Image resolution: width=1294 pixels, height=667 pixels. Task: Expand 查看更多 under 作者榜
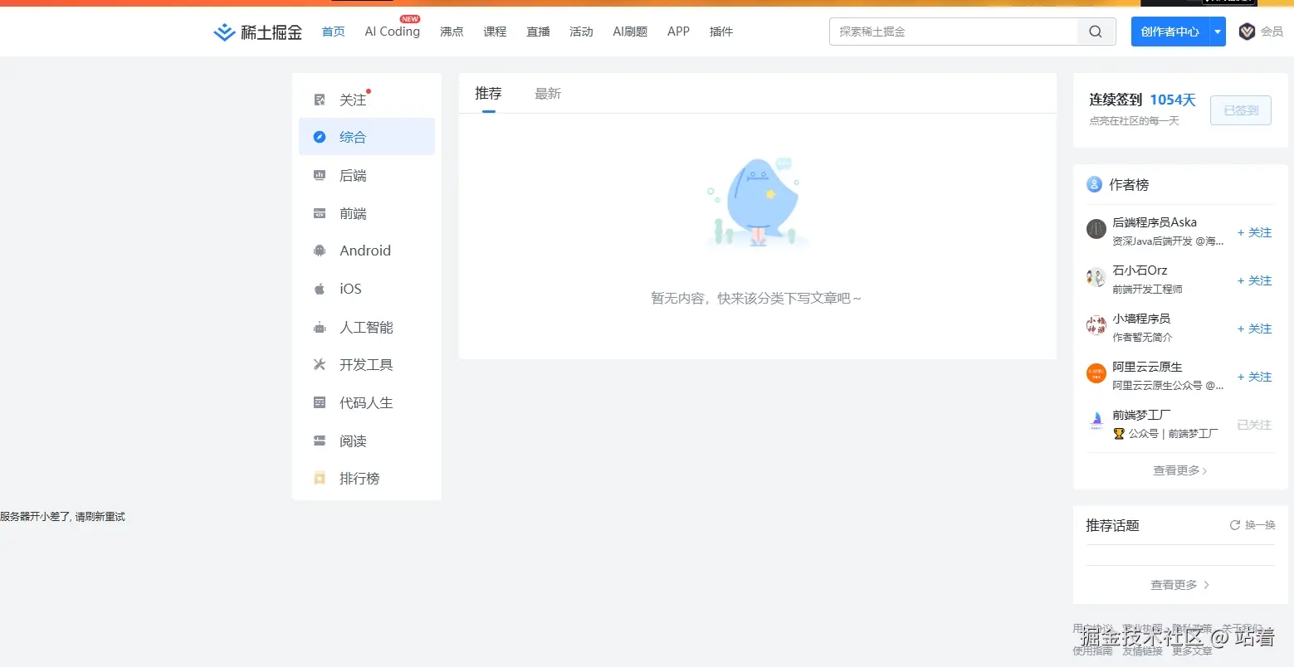(1179, 470)
